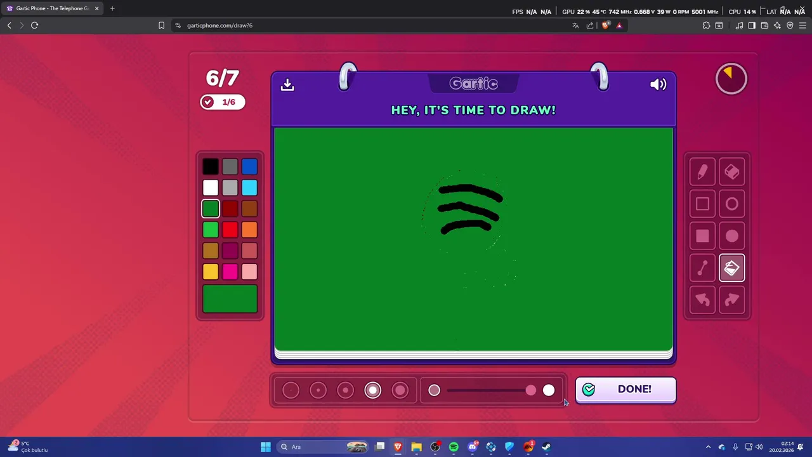This screenshot has height=457, width=812.
Task: Open a new browser tab
Action: [x=112, y=8]
